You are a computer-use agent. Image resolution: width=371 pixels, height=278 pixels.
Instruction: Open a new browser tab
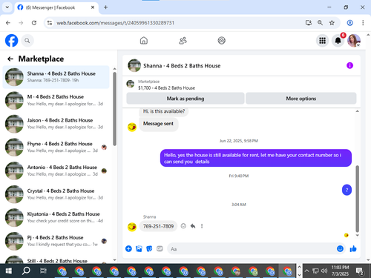[x=105, y=7]
